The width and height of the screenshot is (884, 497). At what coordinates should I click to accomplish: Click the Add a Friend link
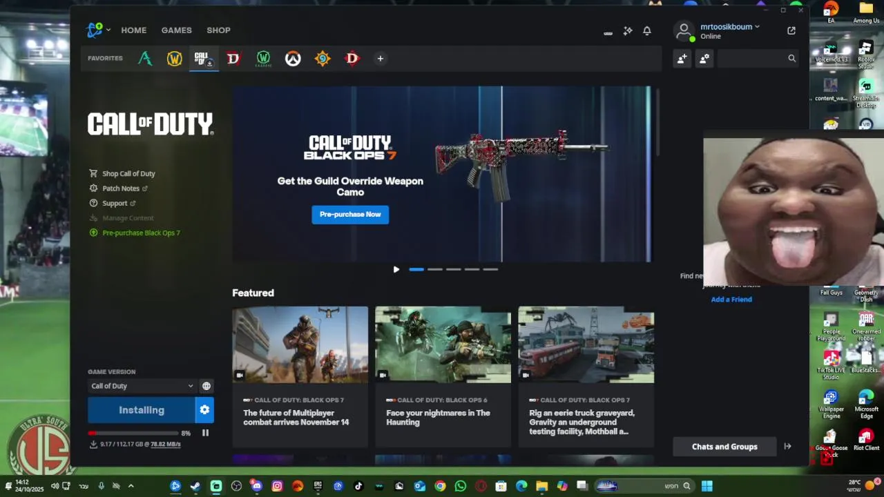731,300
